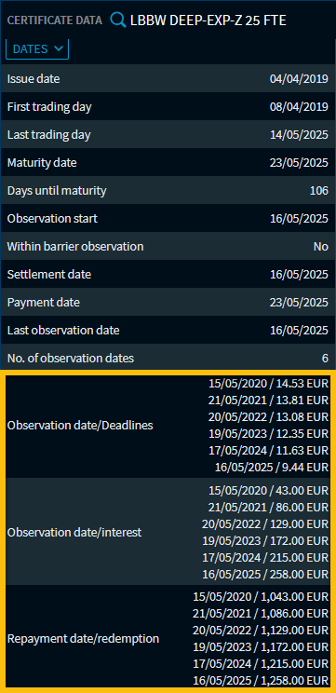Select the entry 16/05/2025 / 9.44 EUR
The width and height of the screenshot is (336, 693).
(272, 468)
